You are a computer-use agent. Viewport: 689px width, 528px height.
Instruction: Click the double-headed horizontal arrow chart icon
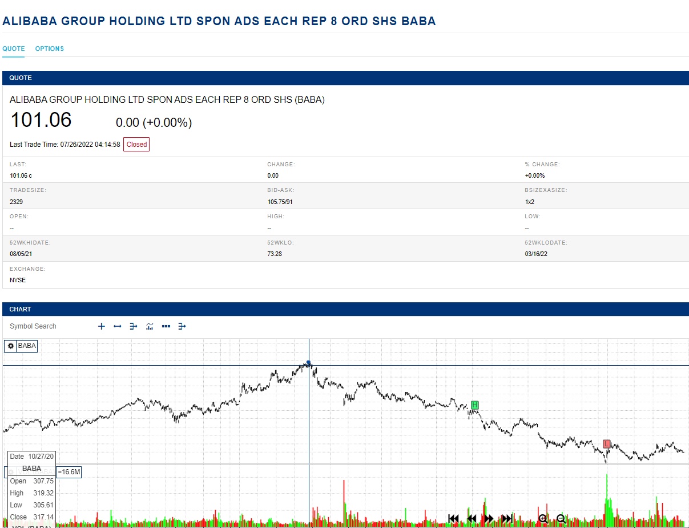118,326
